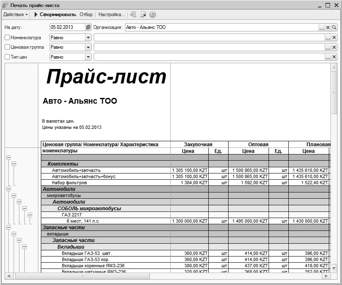
Task: Click the save settings toolbar icon
Action: pyautogui.click(x=143, y=14)
